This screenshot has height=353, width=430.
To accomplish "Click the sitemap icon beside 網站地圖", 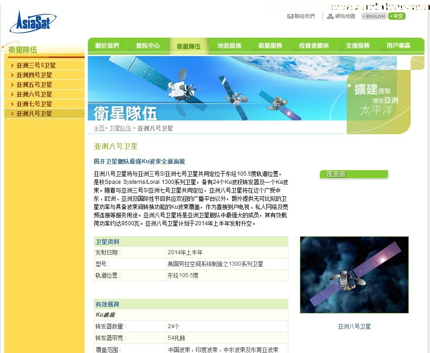I will tap(330, 17).
